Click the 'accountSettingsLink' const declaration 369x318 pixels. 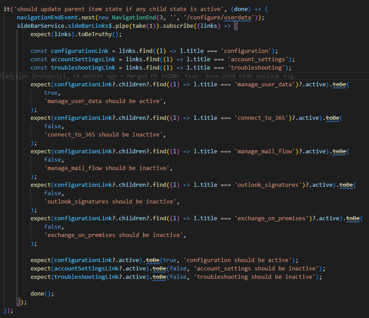tap(83, 59)
